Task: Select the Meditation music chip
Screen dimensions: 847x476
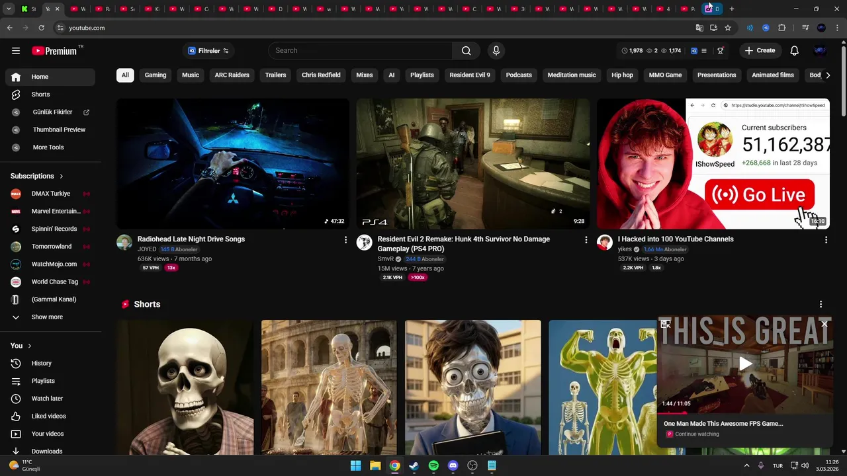Action: (572, 75)
